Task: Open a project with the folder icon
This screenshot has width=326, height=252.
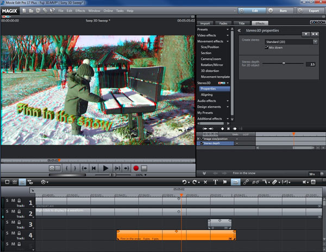Action: point(31,11)
